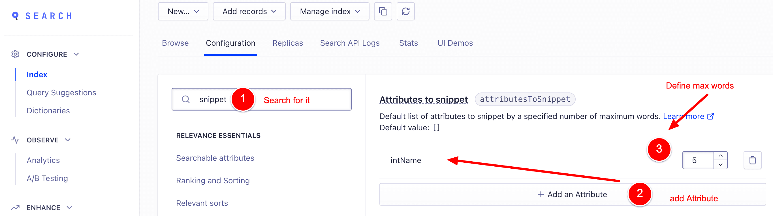Expand the Add records dropdown
The image size is (773, 216).
249,11
